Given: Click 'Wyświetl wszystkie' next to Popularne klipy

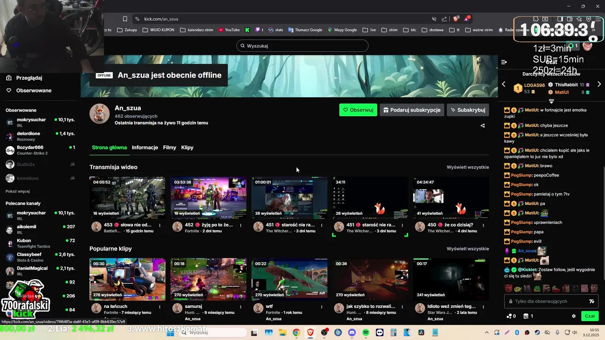Looking at the screenshot, I should (468, 249).
